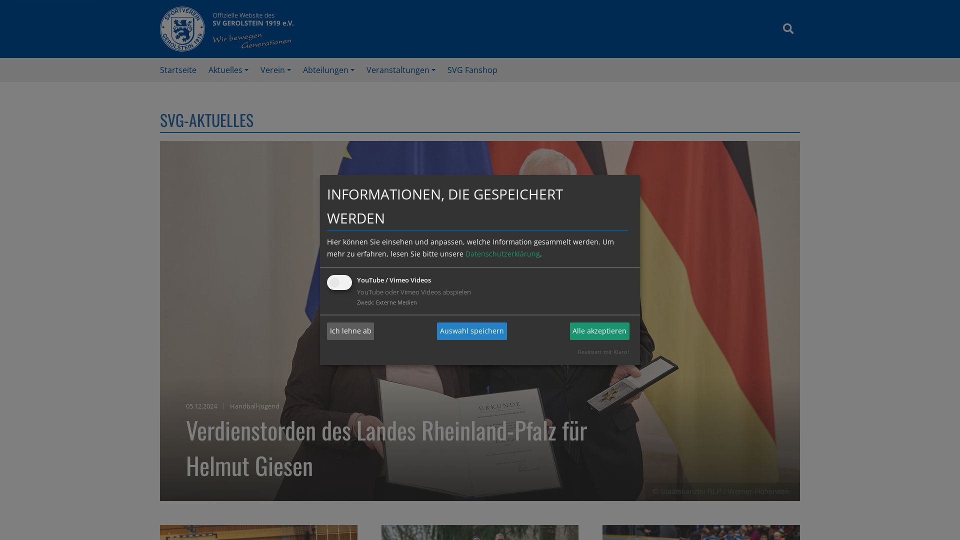The width and height of the screenshot is (960, 540).
Task: Click the 05.12.2024 article date
Action: [201, 406]
